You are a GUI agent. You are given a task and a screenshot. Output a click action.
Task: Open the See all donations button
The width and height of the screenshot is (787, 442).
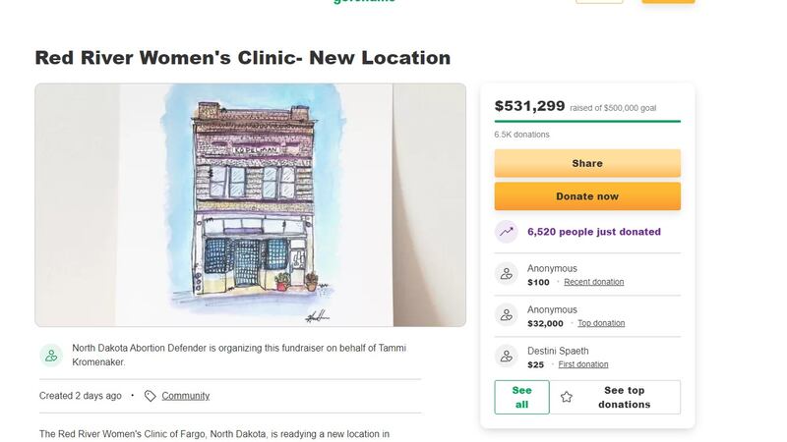pyautogui.click(x=521, y=397)
